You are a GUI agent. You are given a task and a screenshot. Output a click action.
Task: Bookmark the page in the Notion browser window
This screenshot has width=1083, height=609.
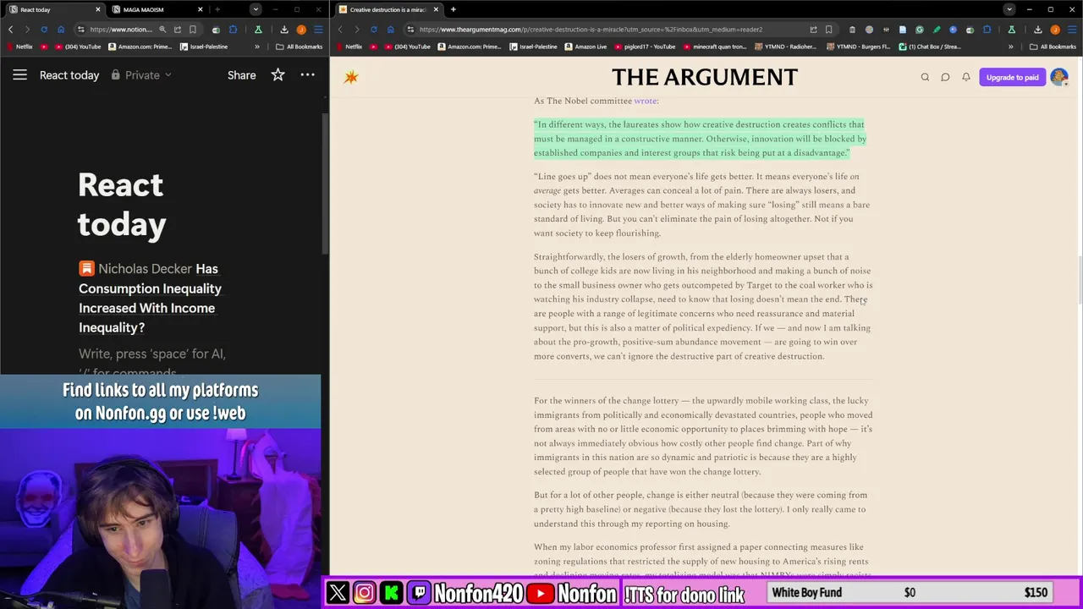(x=192, y=30)
